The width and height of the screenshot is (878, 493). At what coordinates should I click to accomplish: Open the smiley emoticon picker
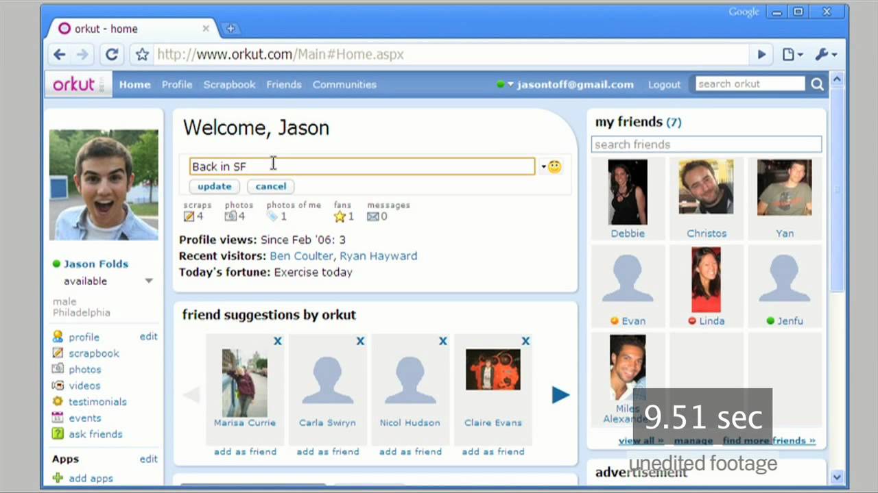pos(554,166)
